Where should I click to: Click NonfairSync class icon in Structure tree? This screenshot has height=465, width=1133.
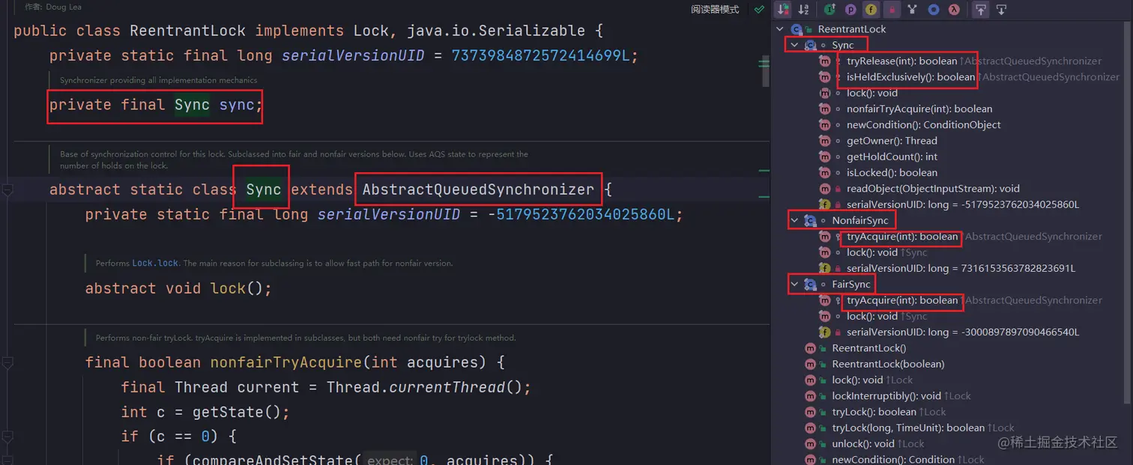click(x=810, y=221)
